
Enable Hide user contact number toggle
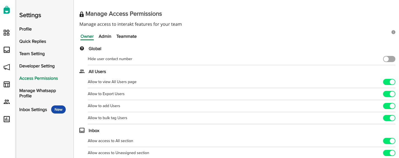click(x=389, y=59)
